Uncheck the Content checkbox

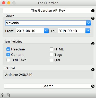click(x=8, y=55)
